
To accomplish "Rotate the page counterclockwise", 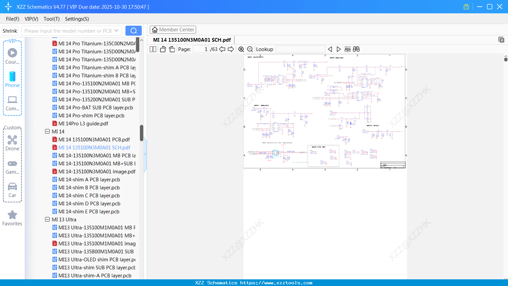I will point(163,49).
